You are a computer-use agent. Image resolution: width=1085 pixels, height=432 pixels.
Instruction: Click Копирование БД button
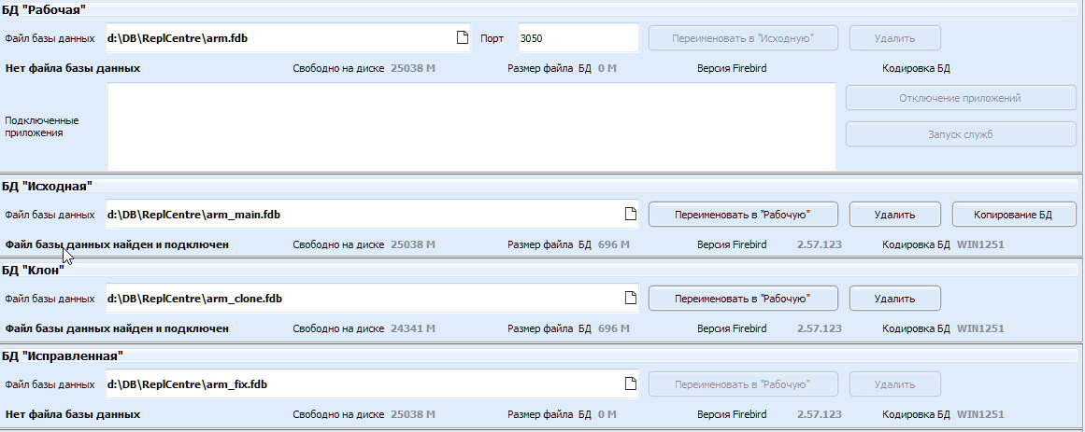1014,215
